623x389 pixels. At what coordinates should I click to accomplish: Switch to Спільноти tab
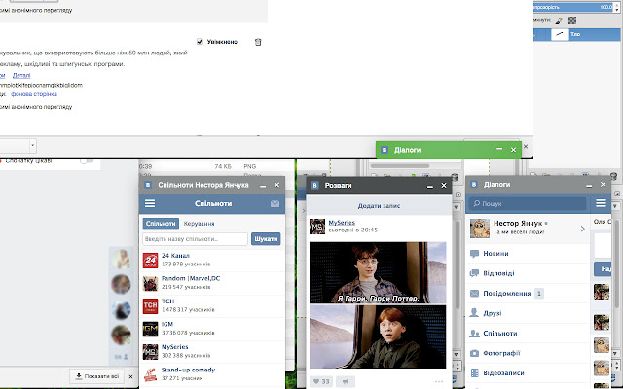point(161,224)
